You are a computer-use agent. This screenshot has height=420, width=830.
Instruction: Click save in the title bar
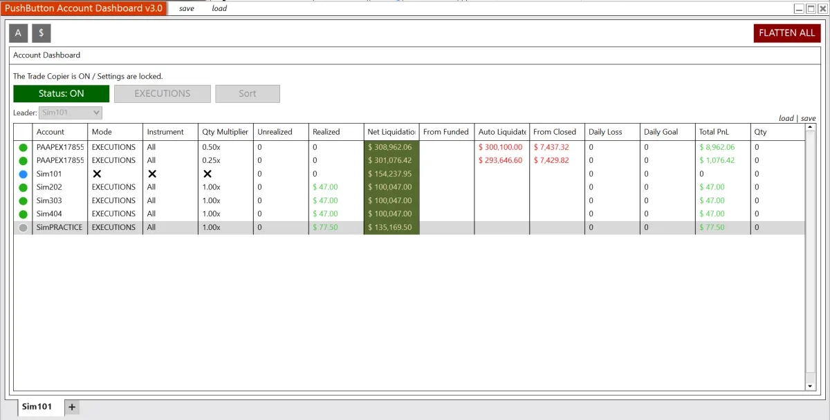(x=186, y=8)
